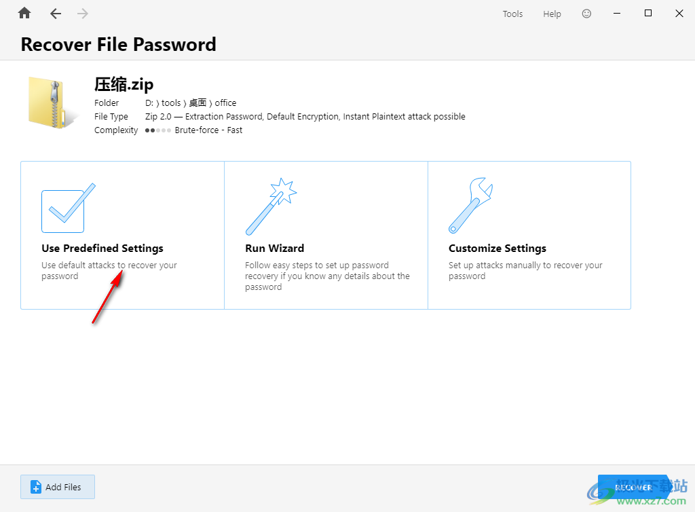Click the Add Files button
Screen dimensions: 695x512
pyautogui.click(x=58, y=487)
